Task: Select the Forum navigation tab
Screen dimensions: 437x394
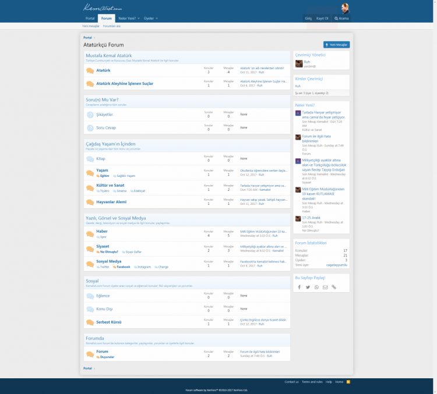Action: (x=106, y=19)
